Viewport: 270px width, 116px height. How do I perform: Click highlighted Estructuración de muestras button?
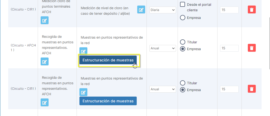(108, 60)
